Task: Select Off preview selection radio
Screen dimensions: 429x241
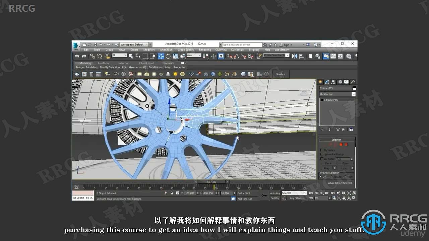Action: click(320, 177)
